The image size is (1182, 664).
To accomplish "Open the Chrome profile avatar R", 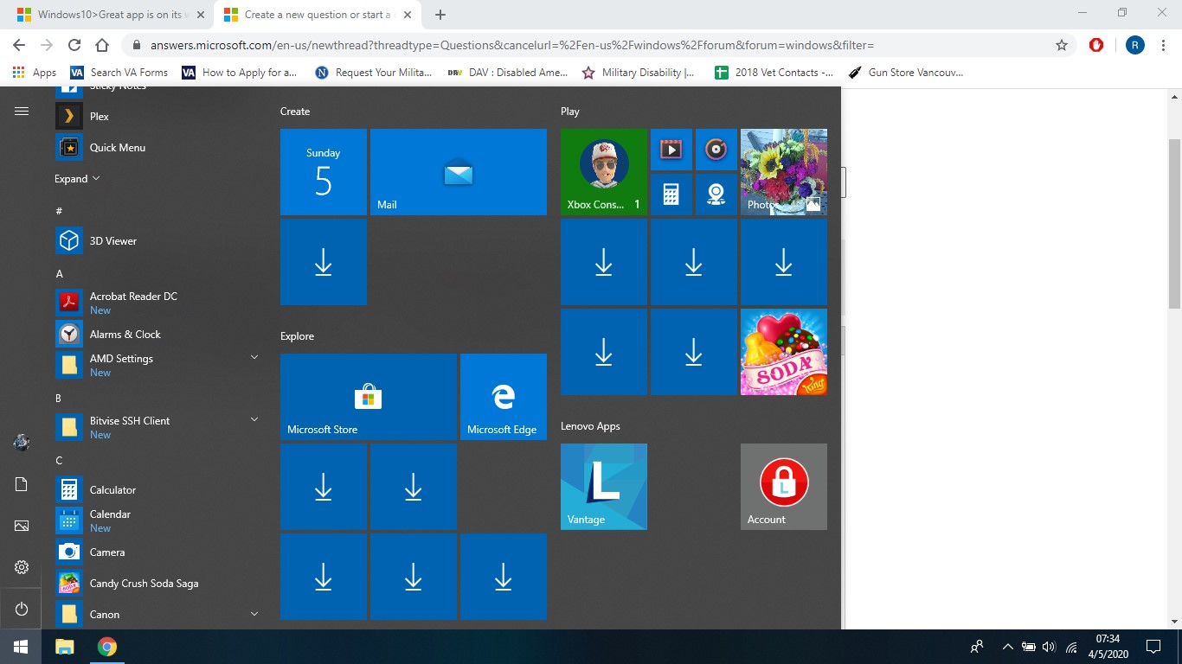I will [1135, 45].
